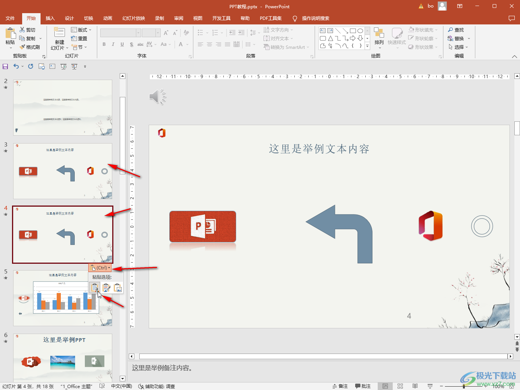
Task: Open the File (文件) tab
Action: (x=10, y=18)
